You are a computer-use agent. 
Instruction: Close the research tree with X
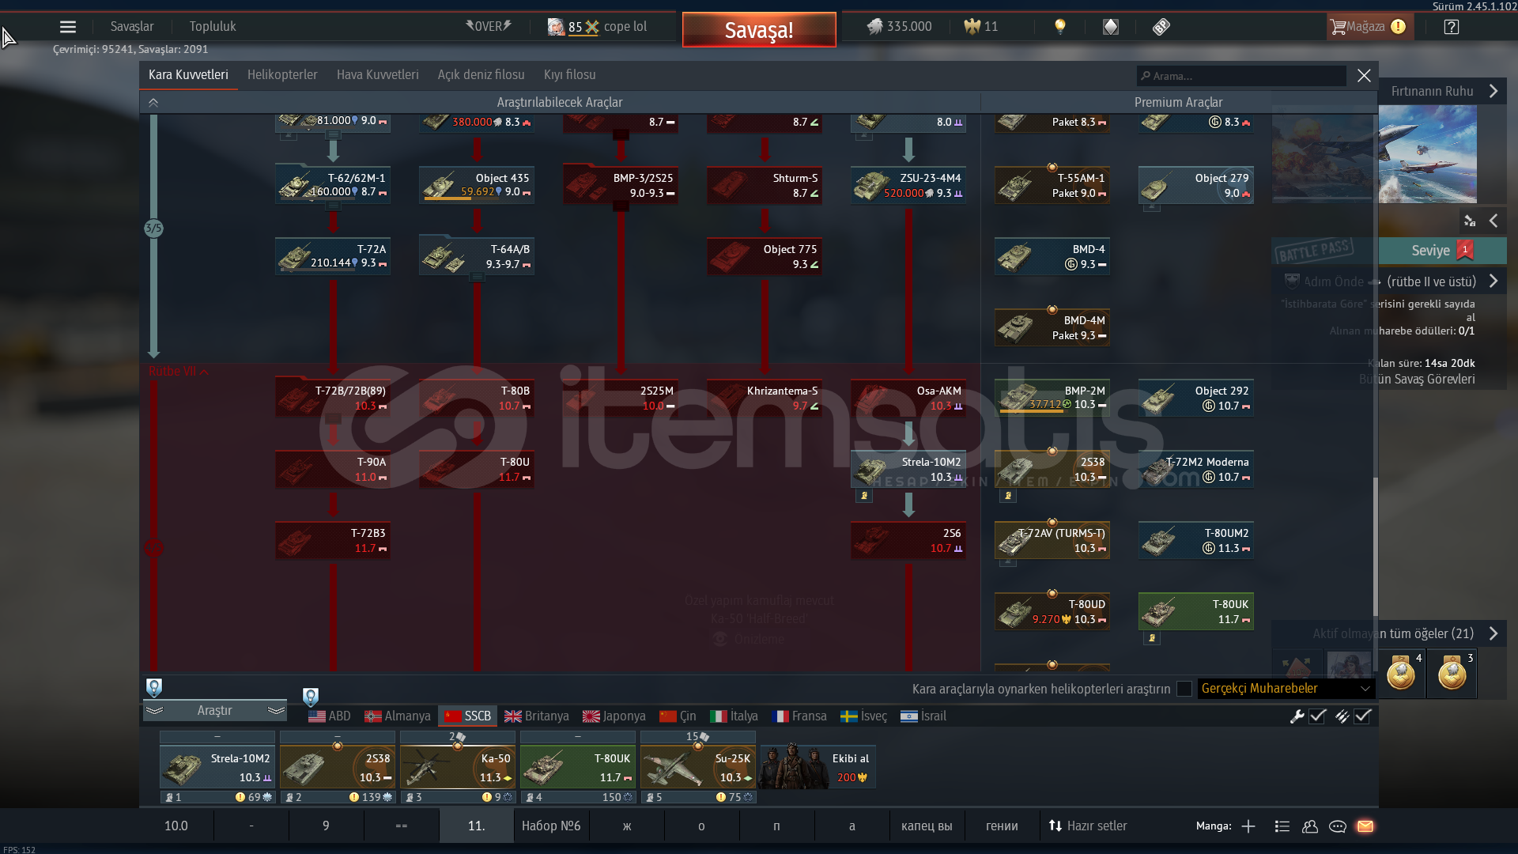[x=1364, y=76]
